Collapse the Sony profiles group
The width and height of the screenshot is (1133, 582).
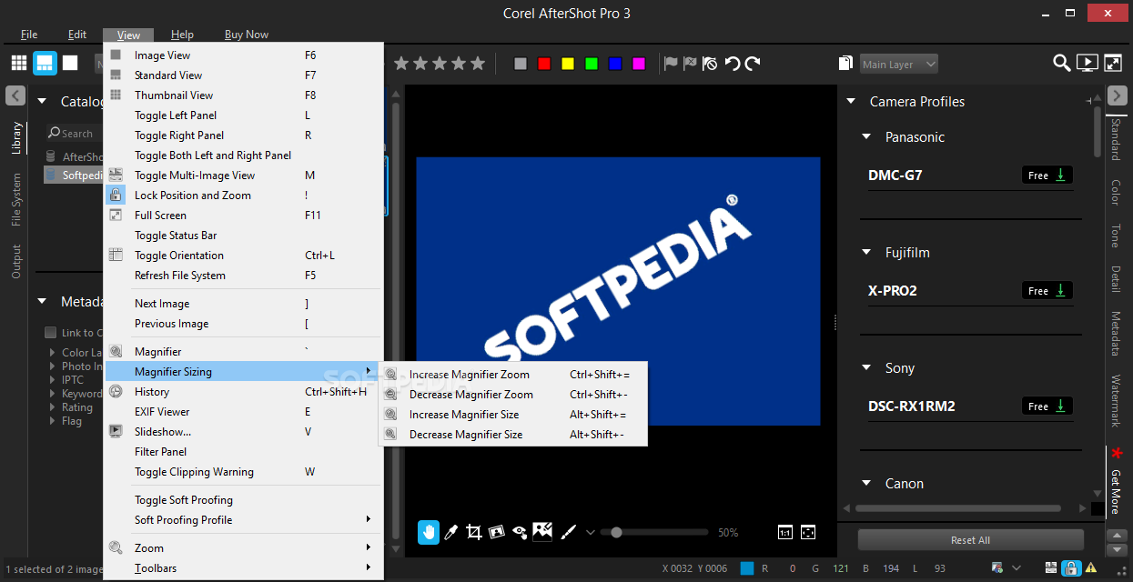[866, 368]
